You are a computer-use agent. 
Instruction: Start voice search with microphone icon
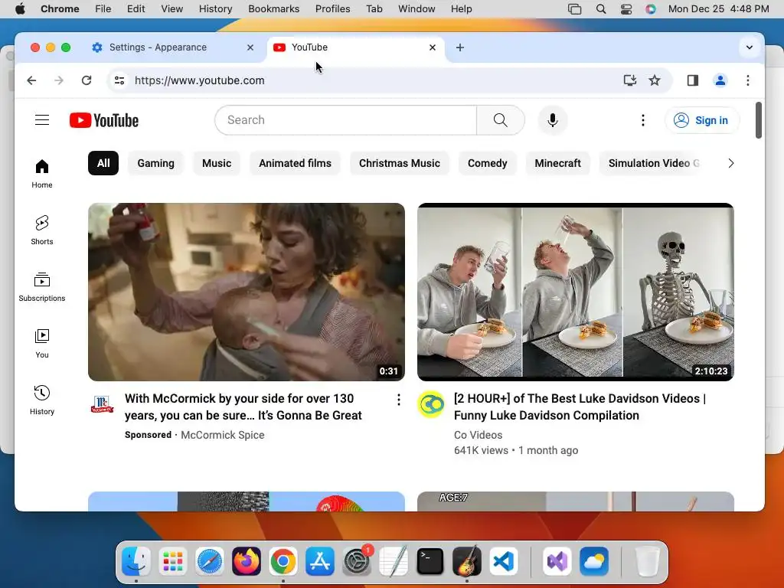click(x=553, y=120)
